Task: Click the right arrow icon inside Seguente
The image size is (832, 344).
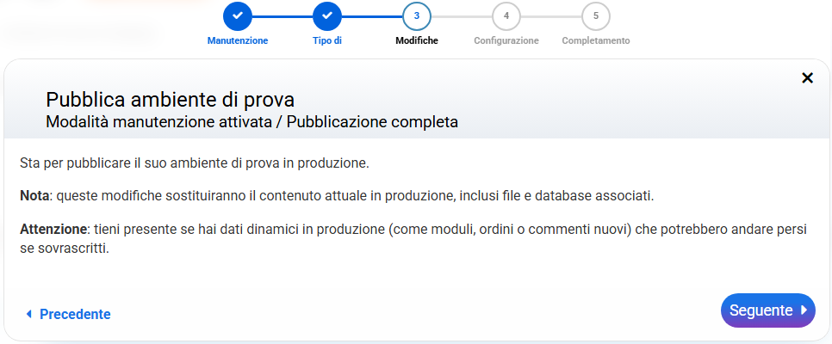Action: [803, 310]
